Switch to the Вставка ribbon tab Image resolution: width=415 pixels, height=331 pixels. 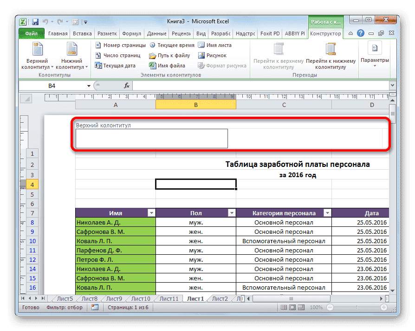(x=82, y=33)
